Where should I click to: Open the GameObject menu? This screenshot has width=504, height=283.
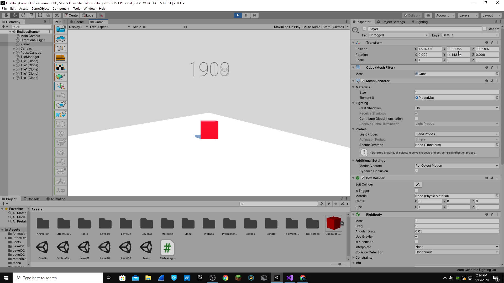(x=40, y=8)
